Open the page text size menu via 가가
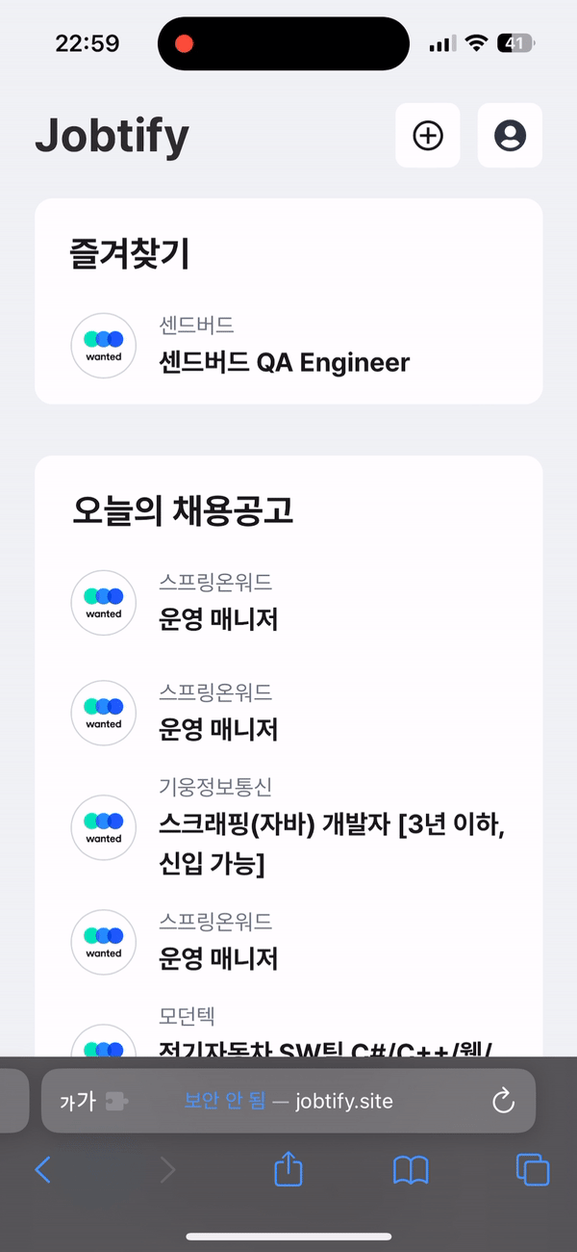577x1252 pixels. (75, 1100)
